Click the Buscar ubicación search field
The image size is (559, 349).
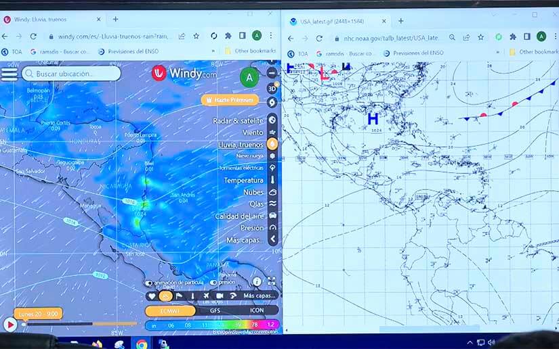point(71,74)
